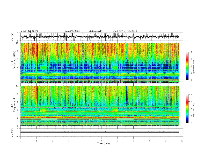Click time axis tick label "4"
Screen dimensions: 205x158
[85, 141]
